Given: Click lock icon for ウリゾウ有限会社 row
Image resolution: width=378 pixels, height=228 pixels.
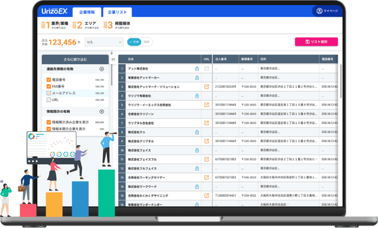Looking at the screenshot, I should [x=197, y=96].
